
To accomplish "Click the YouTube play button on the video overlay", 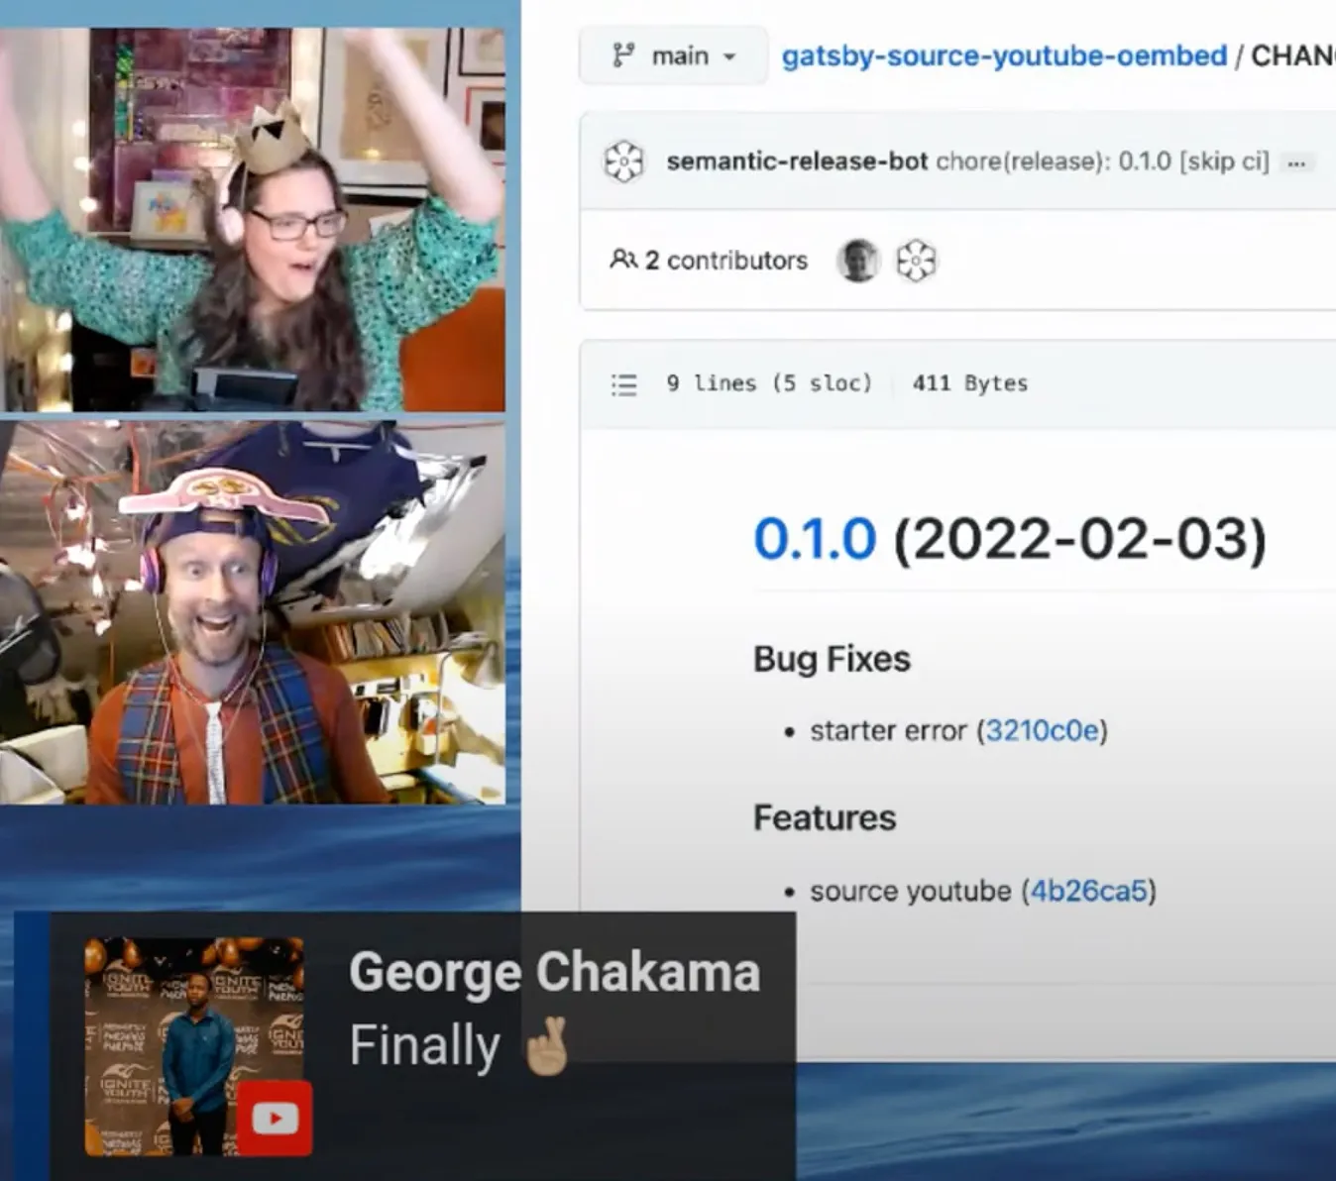I will [275, 1117].
